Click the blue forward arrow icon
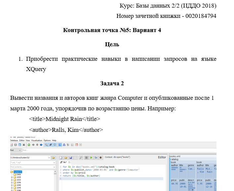This screenshot has width=234, height=191. click(41, 145)
